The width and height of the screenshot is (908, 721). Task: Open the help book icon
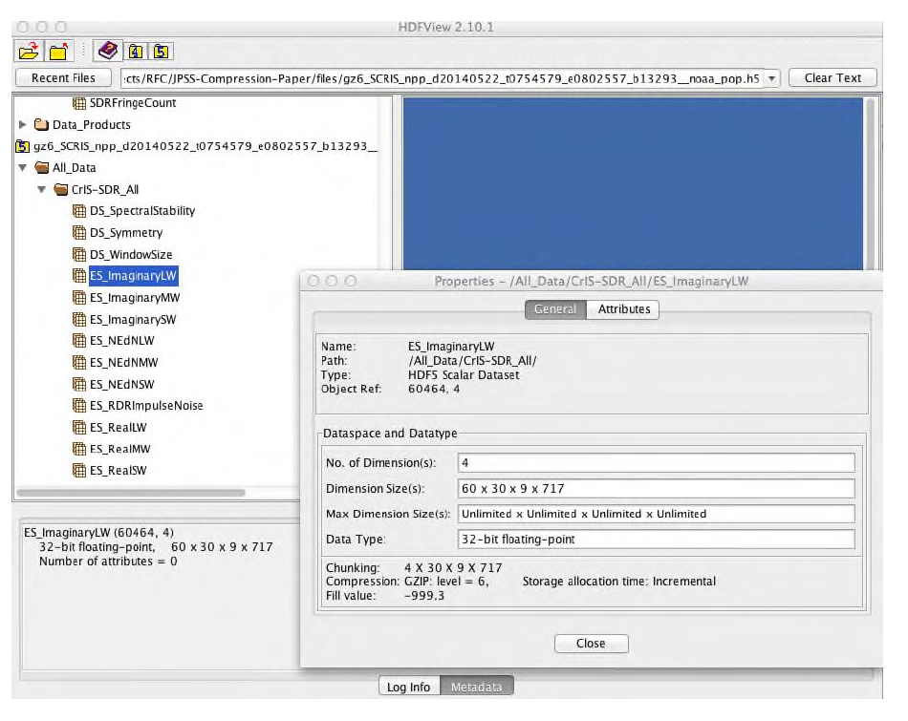click(108, 53)
